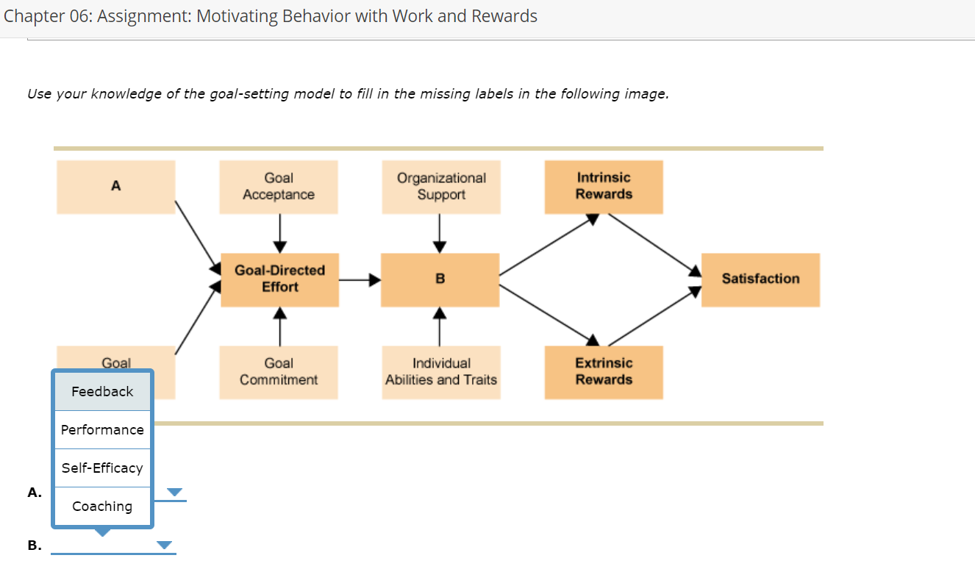Choose Self-Efficacy in the answer list
The width and height of the screenshot is (975, 583).
pos(101,468)
